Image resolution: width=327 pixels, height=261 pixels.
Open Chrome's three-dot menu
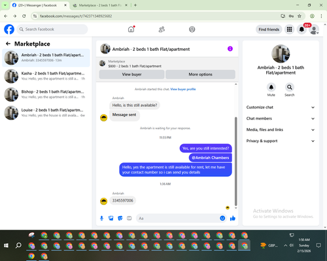321,16
